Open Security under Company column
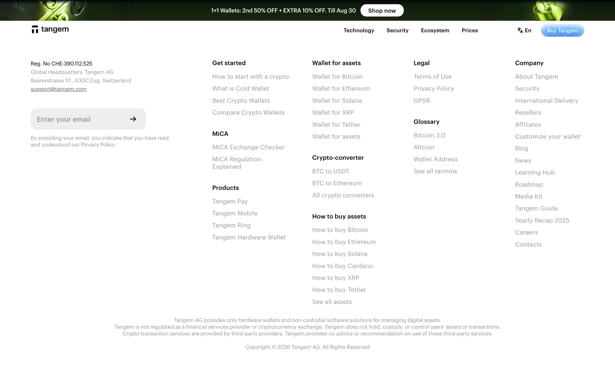The image size is (615, 384). pyautogui.click(x=527, y=88)
